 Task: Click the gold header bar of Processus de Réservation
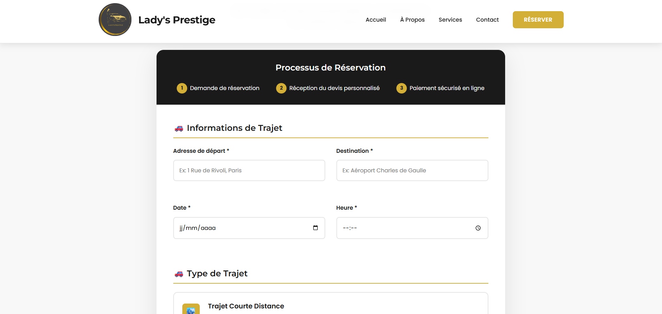click(330, 67)
